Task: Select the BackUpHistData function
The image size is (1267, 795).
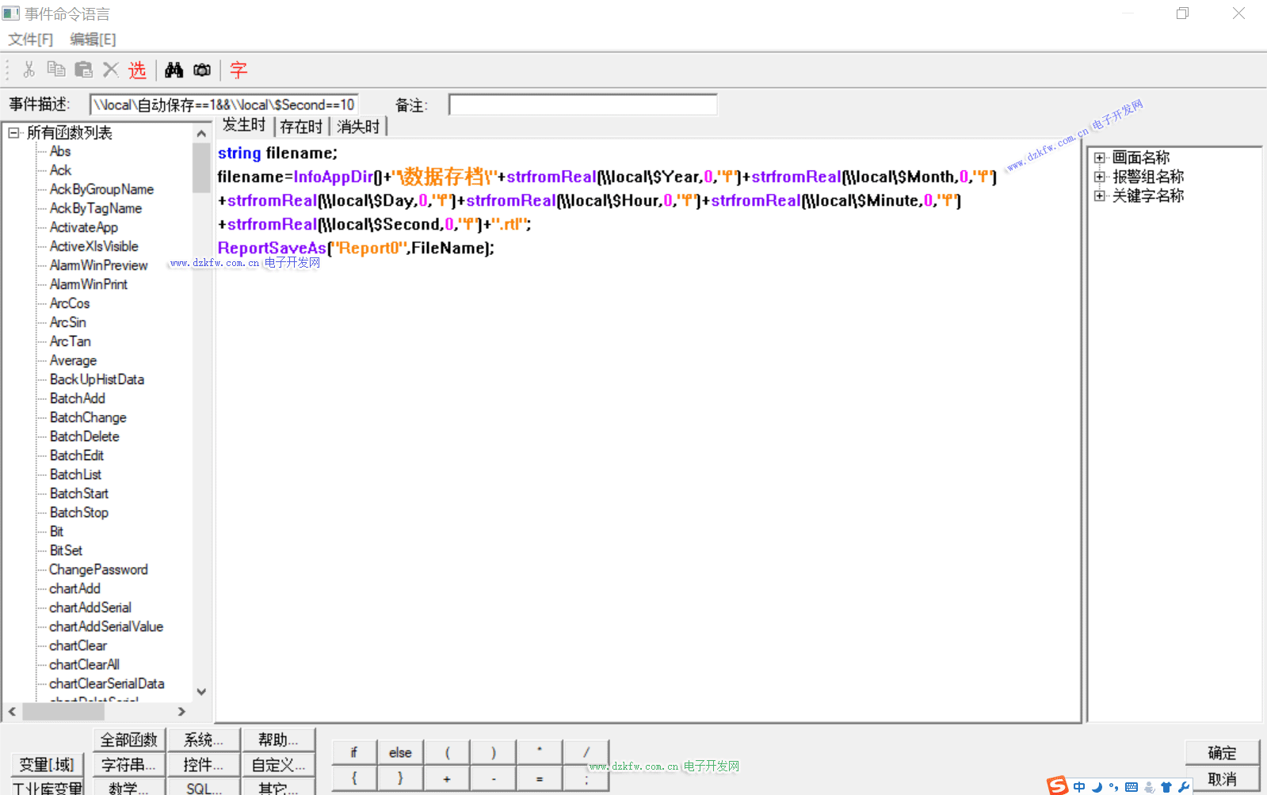Action: (97, 379)
